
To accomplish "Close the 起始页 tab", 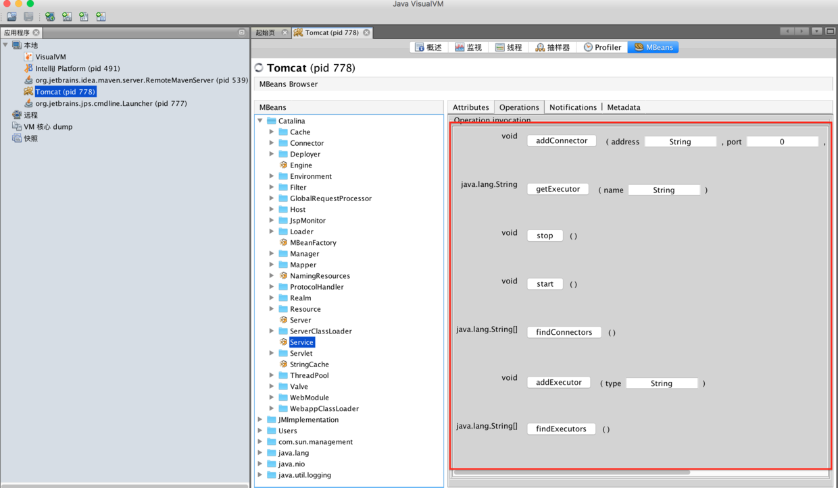I will (285, 32).
